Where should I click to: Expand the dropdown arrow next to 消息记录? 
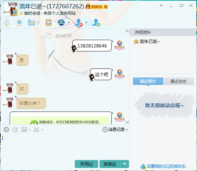pos(127,130)
